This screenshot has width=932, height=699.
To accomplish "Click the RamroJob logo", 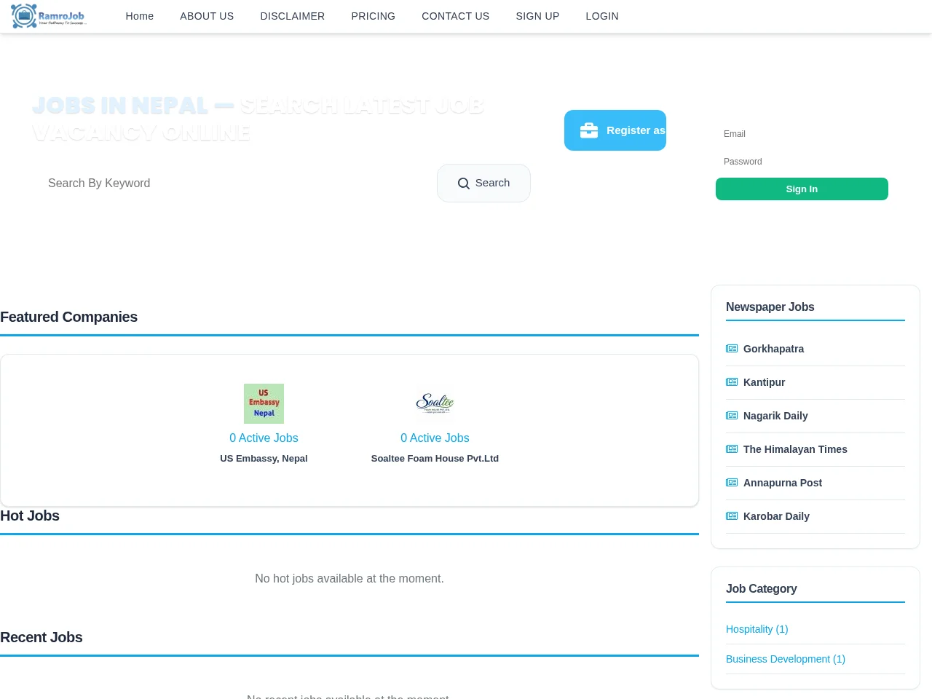I will 49,16.
